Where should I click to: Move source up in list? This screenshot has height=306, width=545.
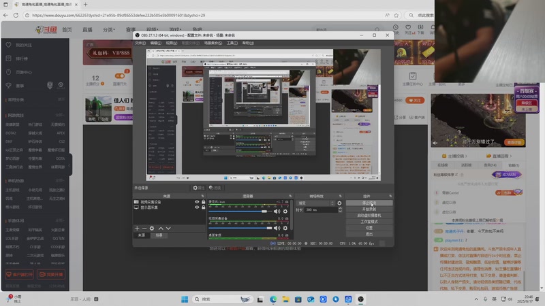(161, 228)
